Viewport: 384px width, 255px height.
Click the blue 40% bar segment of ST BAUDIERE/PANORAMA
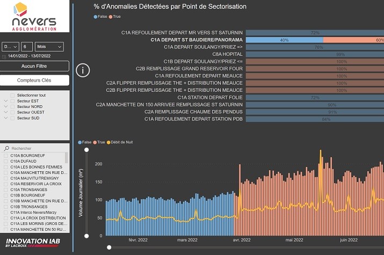pos(285,40)
